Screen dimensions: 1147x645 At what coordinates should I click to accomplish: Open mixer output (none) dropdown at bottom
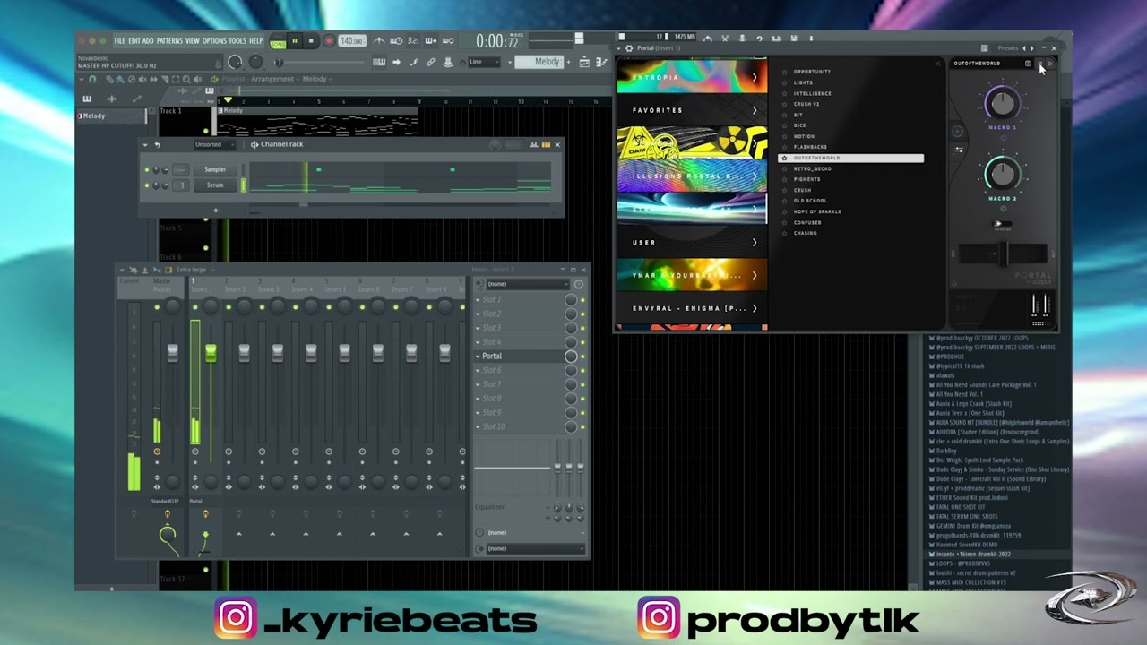pos(534,548)
